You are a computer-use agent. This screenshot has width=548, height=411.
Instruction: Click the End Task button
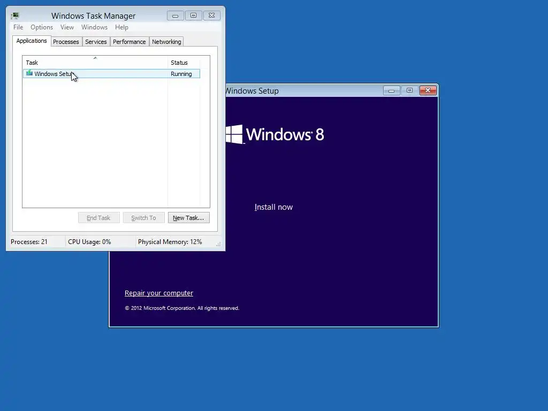99,218
